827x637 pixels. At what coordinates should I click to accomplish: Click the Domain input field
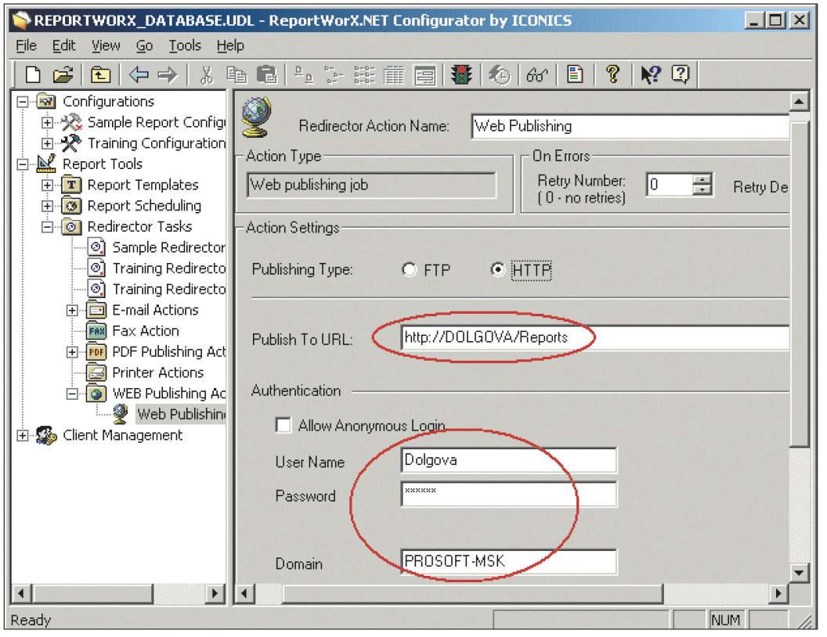coord(508,562)
